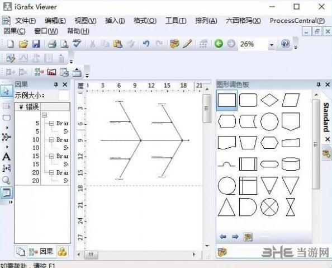Collapse the Branch node in row 15
The width and height of the screenshot is (332, 268).
(x=51, y=156)
